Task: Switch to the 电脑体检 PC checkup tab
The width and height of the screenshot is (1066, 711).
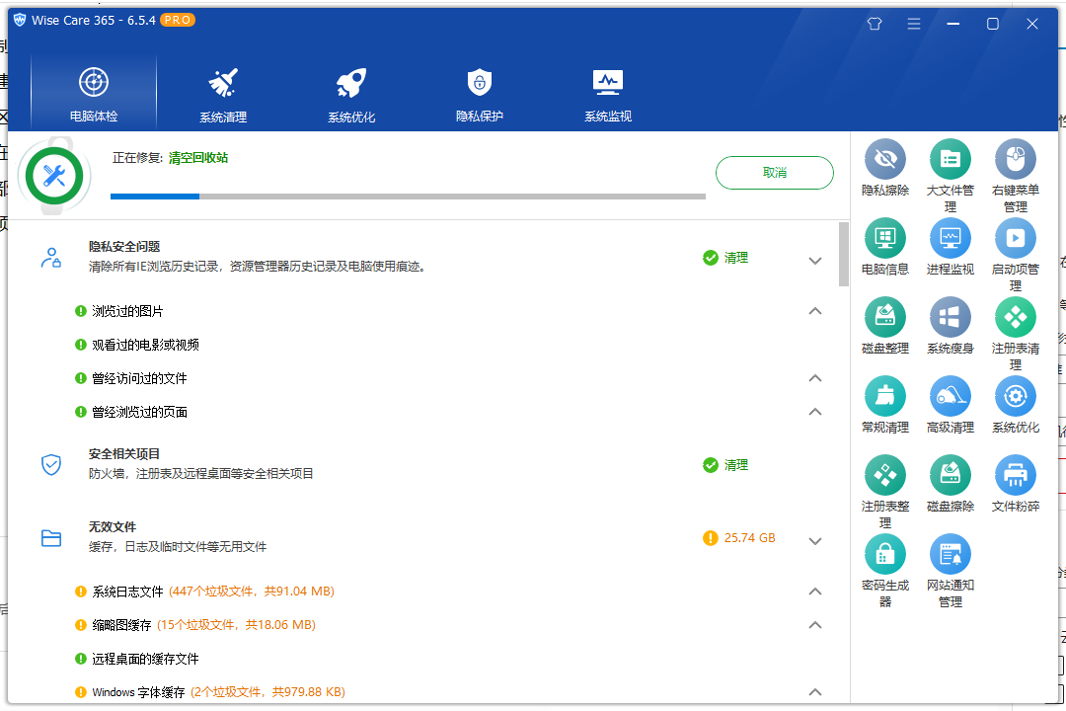Action: click(x=94, y=93)
